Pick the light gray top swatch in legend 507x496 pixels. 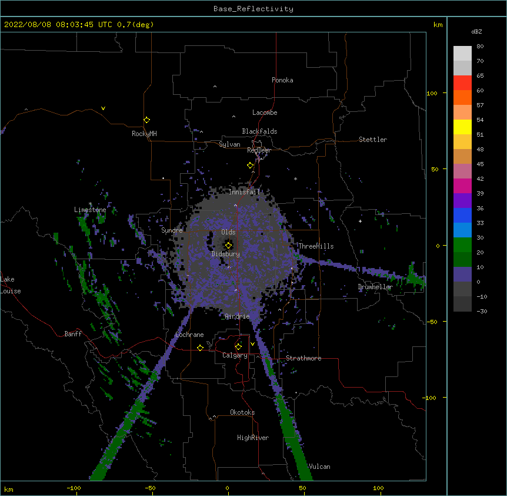462,54
